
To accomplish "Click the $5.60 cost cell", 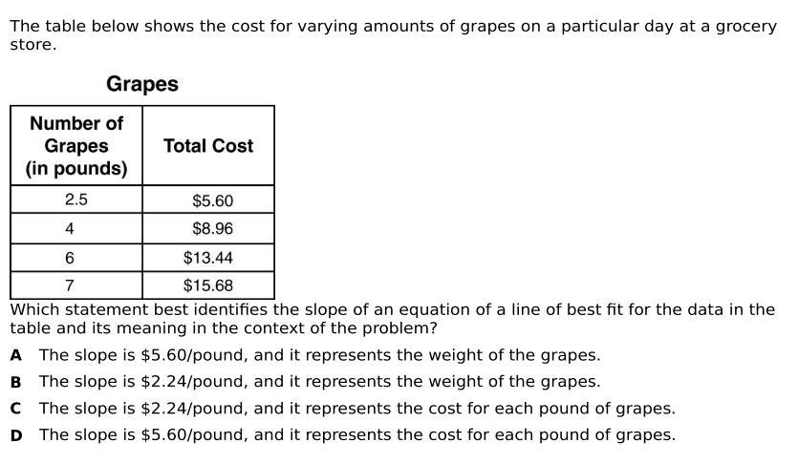I will click(208, 200).
